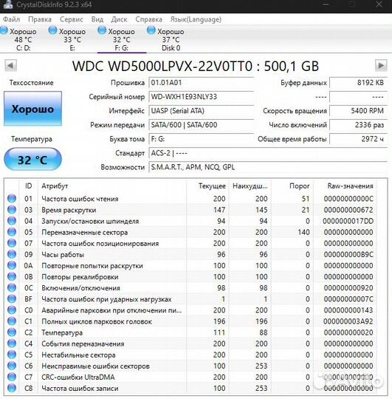Click status orb for attribute 05 reallocated sectors
392x399 pixels.
[x=12, y=232]
